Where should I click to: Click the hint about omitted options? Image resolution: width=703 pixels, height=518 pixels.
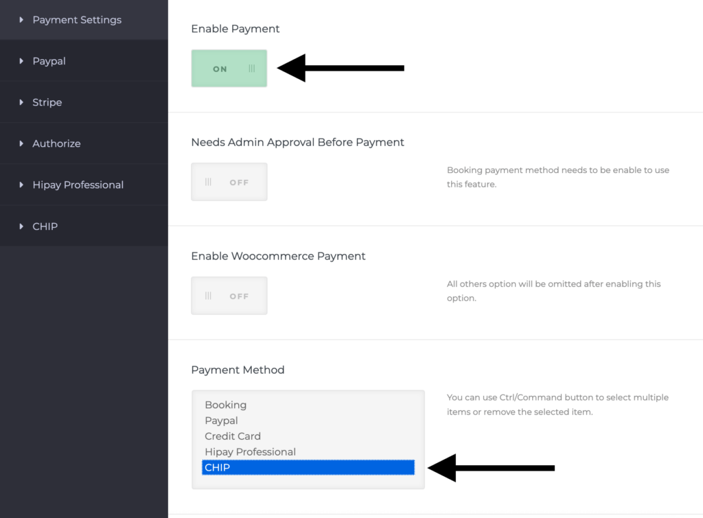pos(554,291)
